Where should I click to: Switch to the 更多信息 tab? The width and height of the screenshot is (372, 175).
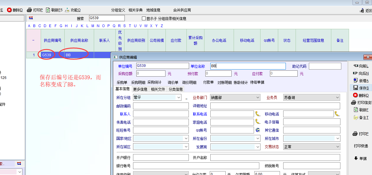(x=140, y=89)
